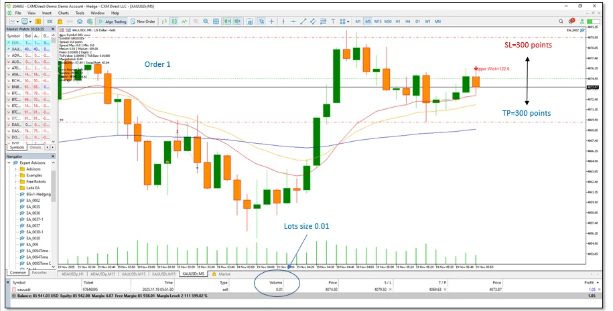Click the yellow dollar symbol toolbar icon
The height and width of the screenshot is (311, 613).
click(x=38, y=21)
